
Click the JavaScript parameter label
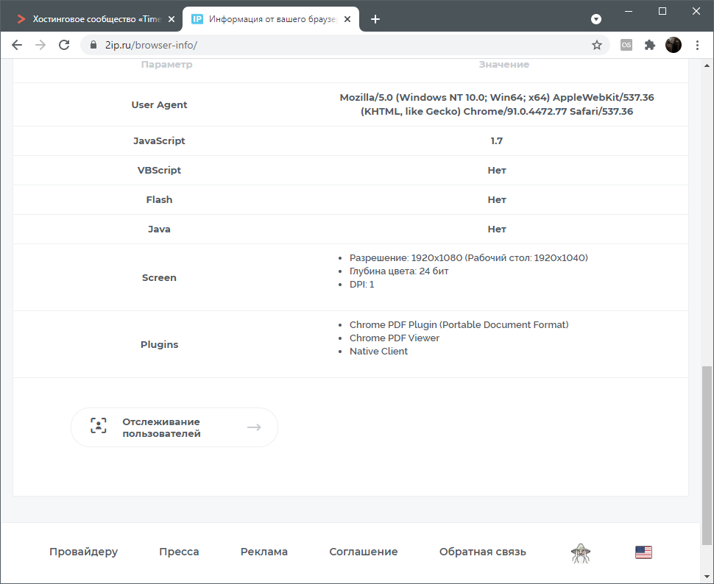pyautogui.click(x=160, y=140)
